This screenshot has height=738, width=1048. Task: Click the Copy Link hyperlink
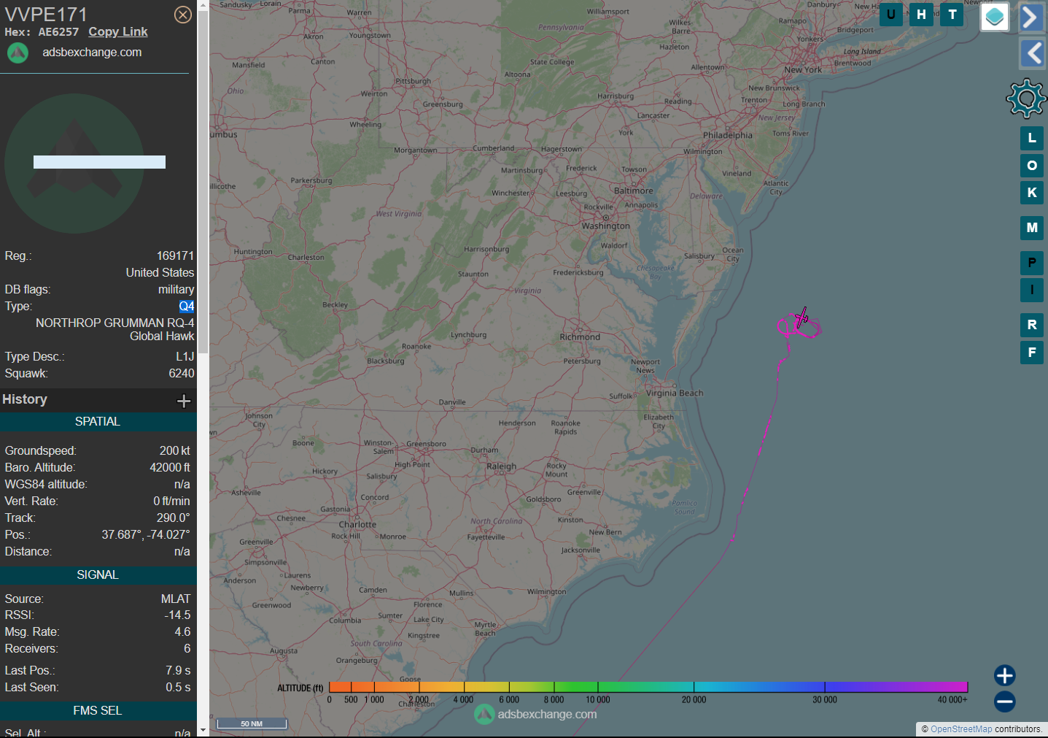tap(118, 32)
